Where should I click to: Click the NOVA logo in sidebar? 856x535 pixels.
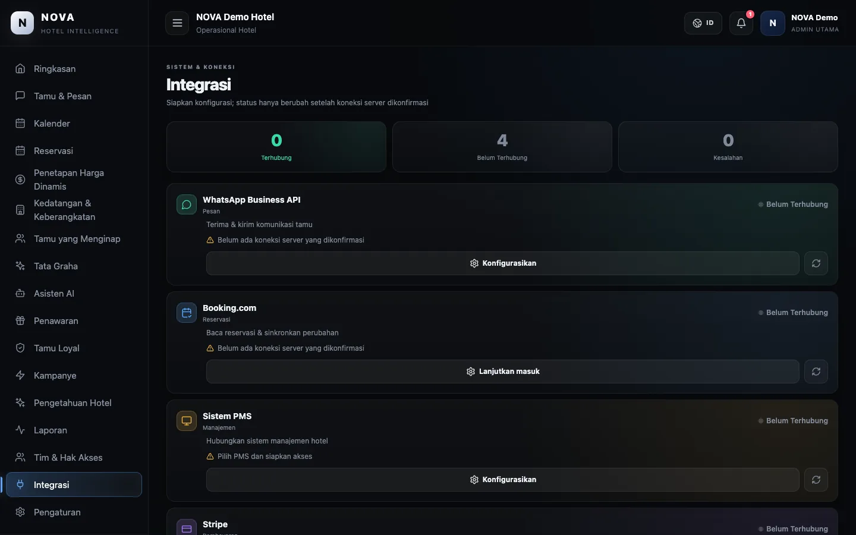tap(23, 23)
